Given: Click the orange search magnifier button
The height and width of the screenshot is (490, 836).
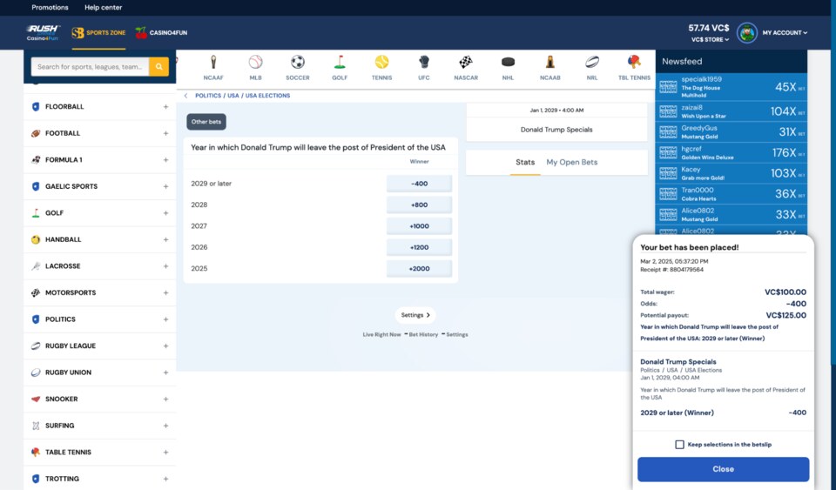Looking at the screenshot, I should (158, 67).
